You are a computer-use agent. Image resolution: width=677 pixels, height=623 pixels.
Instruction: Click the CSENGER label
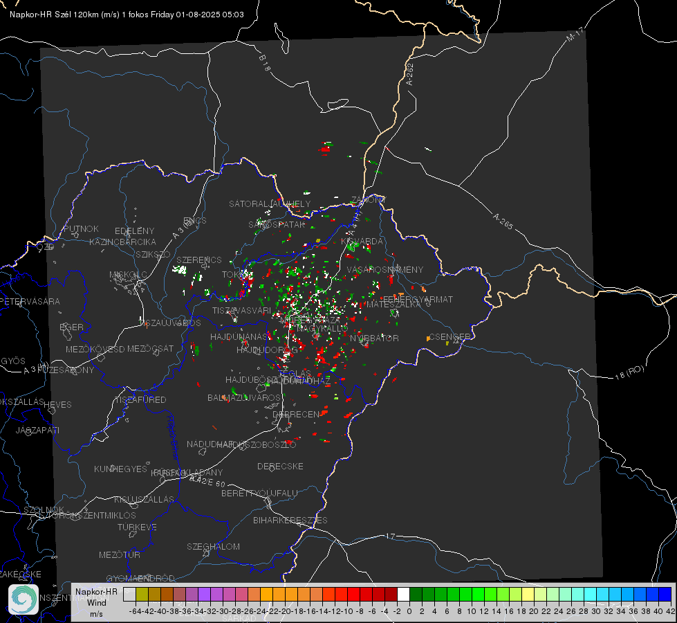(449, 336)
